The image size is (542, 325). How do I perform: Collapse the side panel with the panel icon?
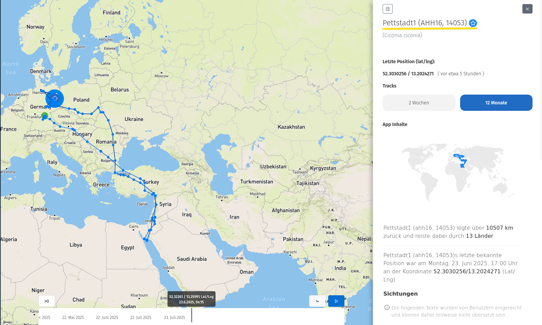tap(387, 9)
